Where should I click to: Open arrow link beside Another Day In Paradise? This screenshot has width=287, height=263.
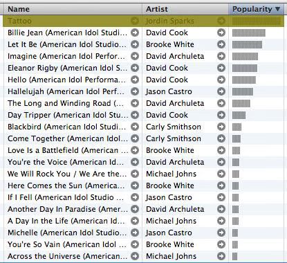click(x=135, y=209)
